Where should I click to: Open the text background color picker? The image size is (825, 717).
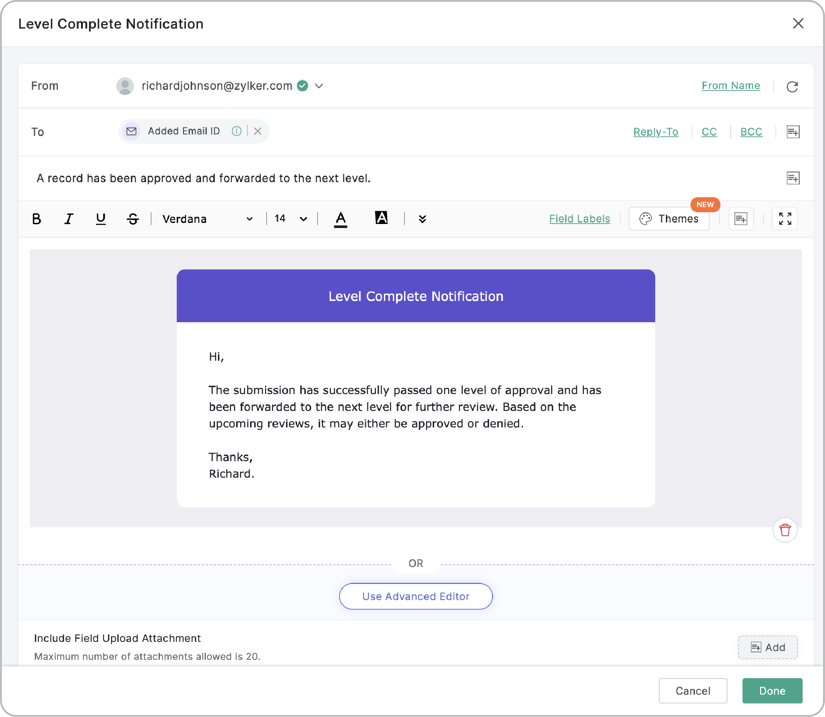click(x=381, y=218)
